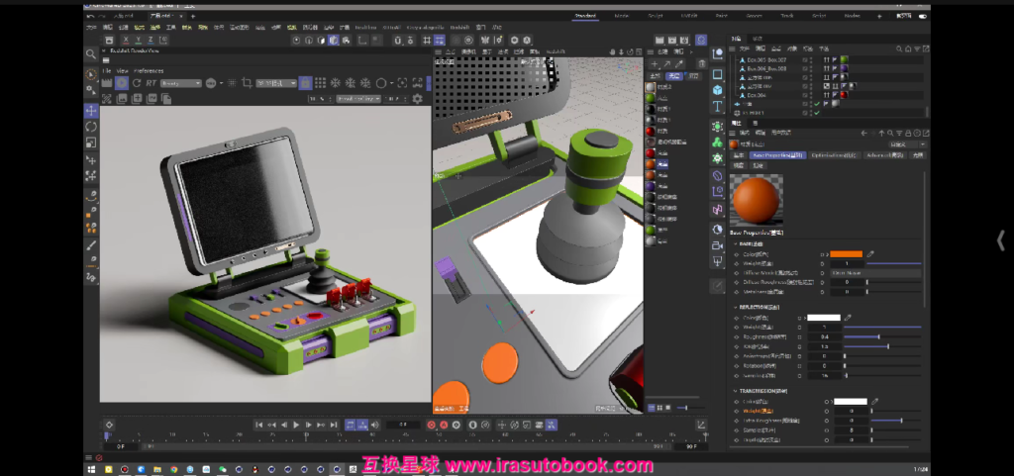Select the Scale tool in left toolbar
Screen dimensions: 1014x476
91,143
